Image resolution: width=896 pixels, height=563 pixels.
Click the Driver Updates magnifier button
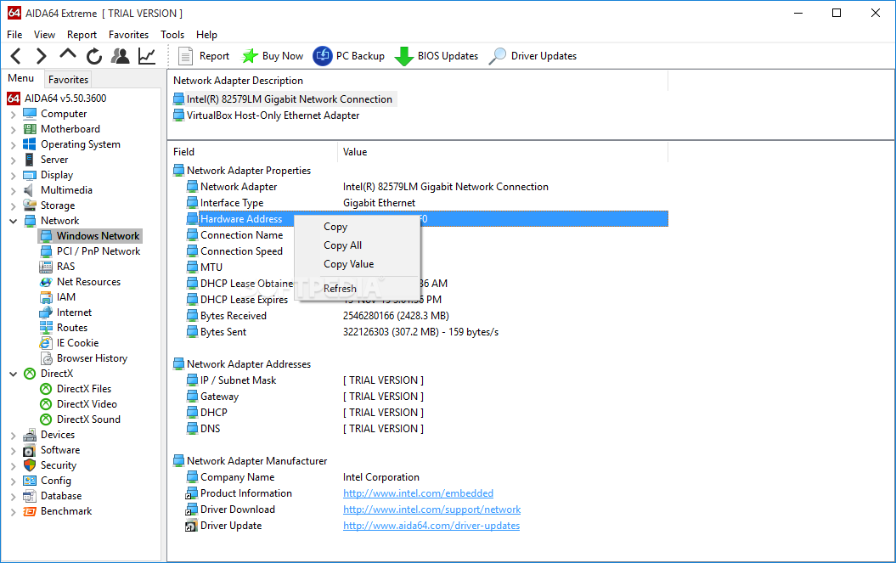pos(533,56)
